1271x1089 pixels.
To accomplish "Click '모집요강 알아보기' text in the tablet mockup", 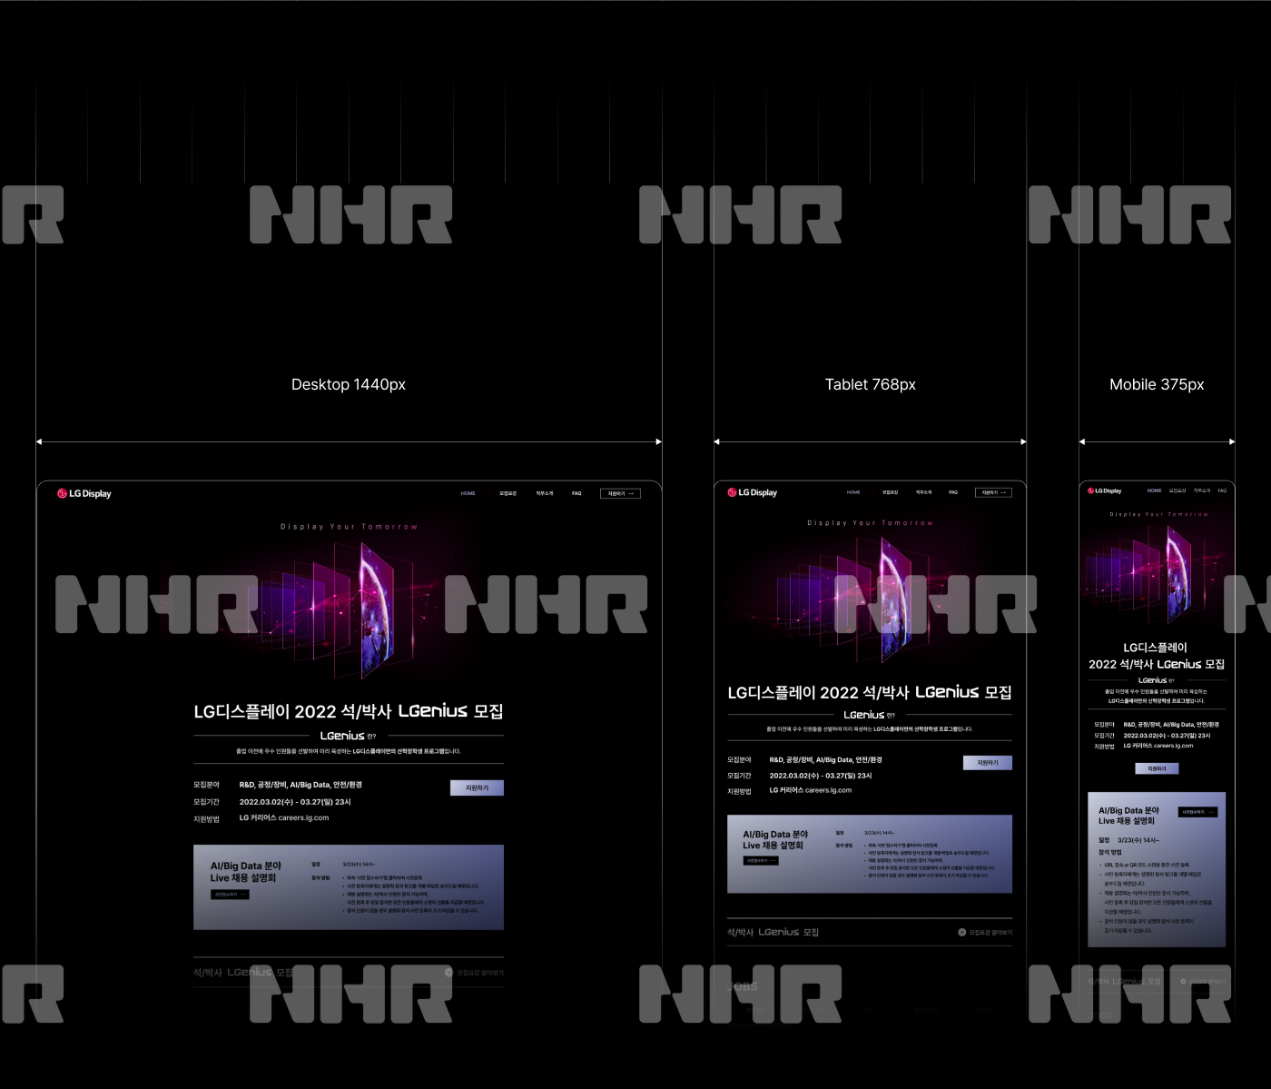I will coord(990,932).
